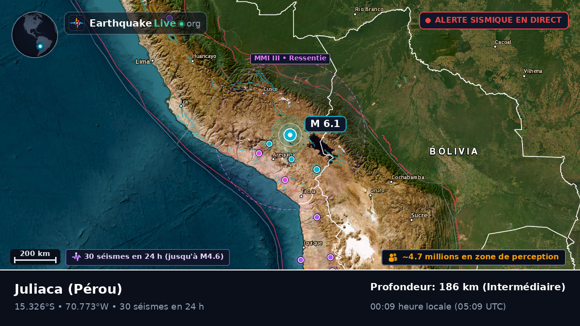Click the EarthquakeLive compass logo icon
Viewport: 580px width, 326px height.
pos(76,23)
